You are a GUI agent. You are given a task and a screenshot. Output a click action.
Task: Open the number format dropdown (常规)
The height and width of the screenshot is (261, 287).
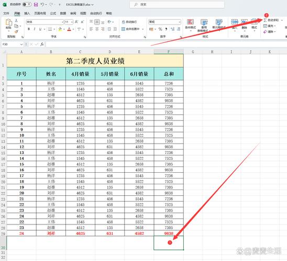tap(179, 22)
